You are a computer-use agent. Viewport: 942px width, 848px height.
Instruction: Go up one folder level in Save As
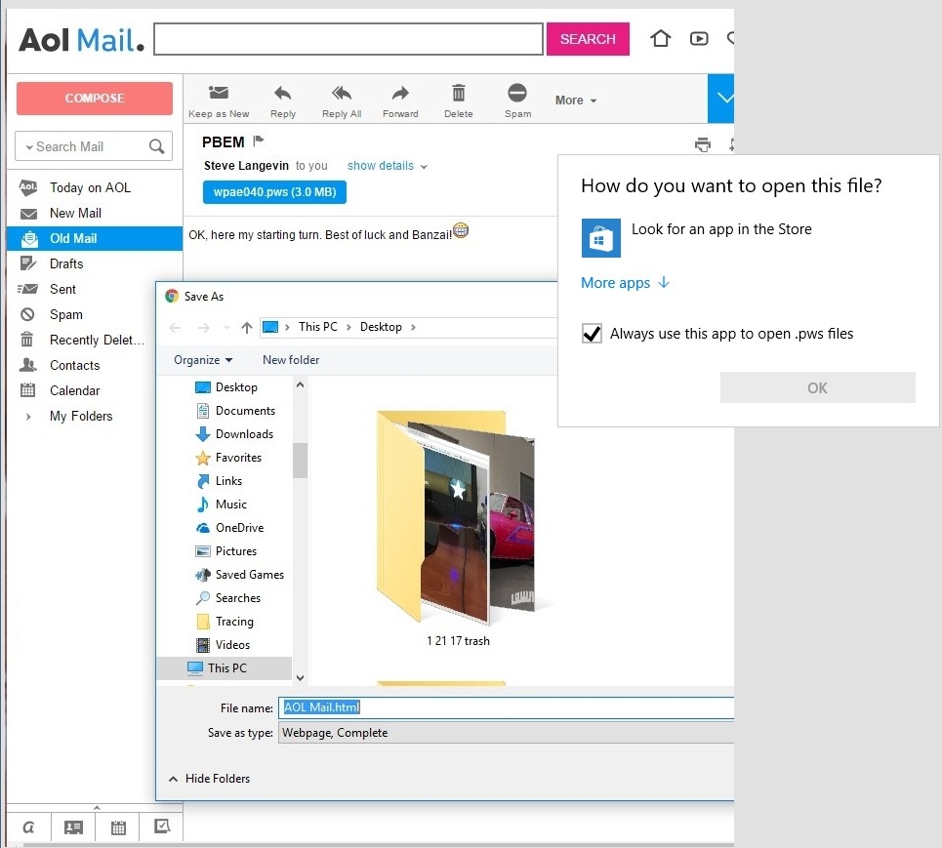pos(246,327)
